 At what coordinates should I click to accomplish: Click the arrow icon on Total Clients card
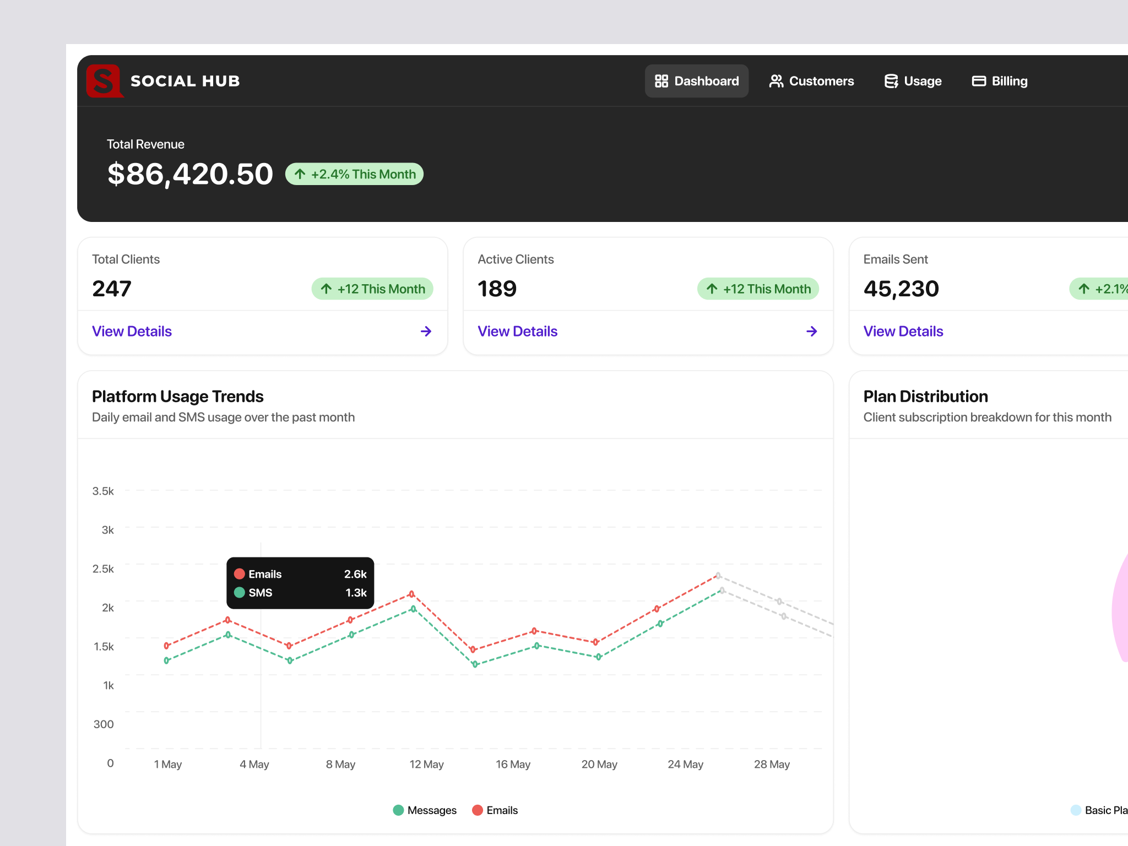click(x=426, y=331)
